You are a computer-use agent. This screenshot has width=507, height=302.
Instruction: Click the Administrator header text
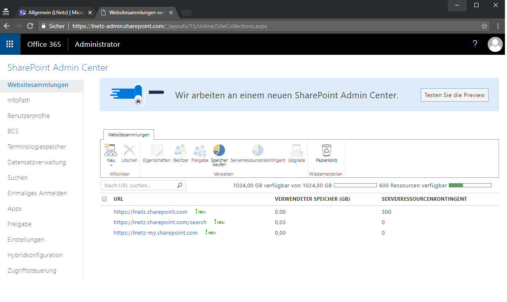(x=98, y=44)
